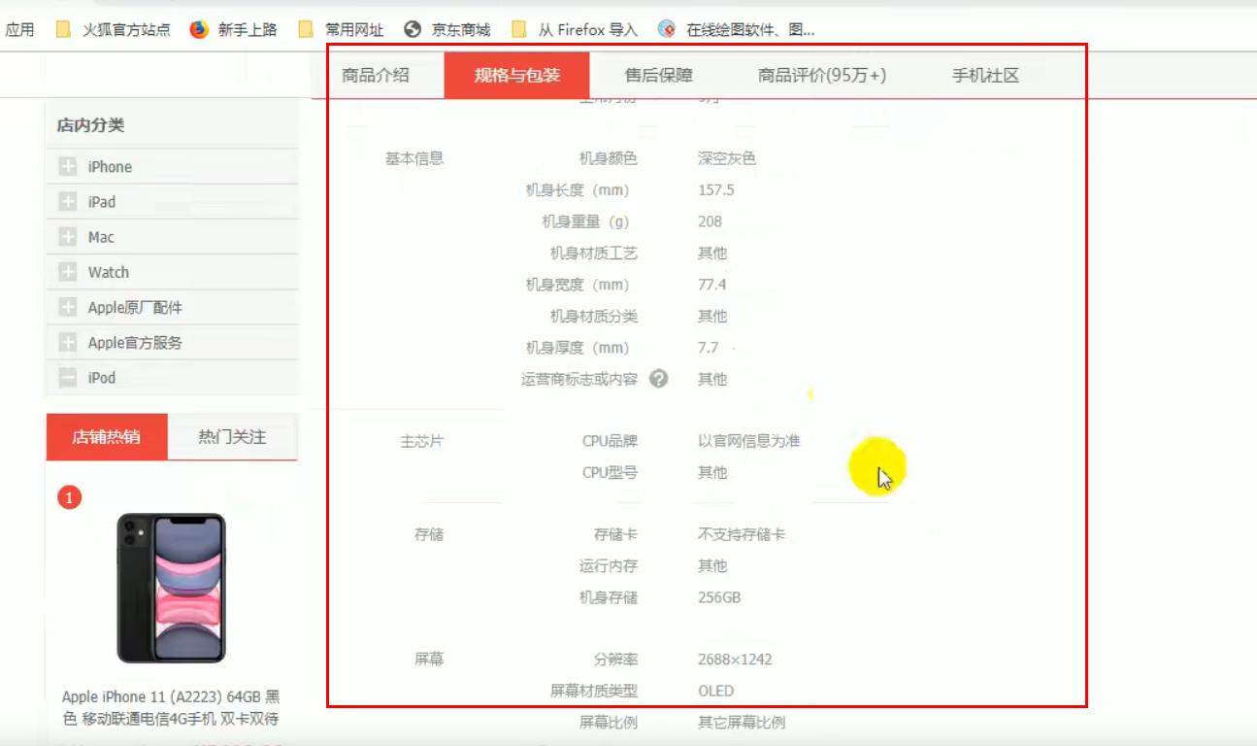Screen dimensions: 1257x746
Task: Collapse the iPod category minus box
Action: [x=67, y=378]
